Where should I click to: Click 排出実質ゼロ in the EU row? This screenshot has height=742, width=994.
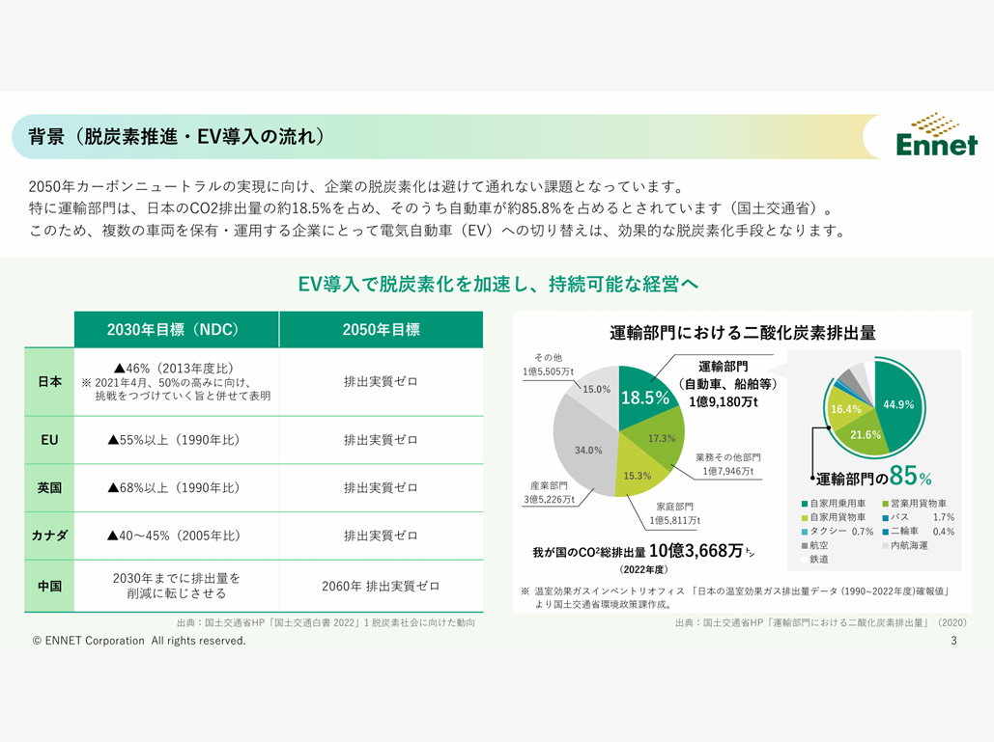click(x=381, y=440)
